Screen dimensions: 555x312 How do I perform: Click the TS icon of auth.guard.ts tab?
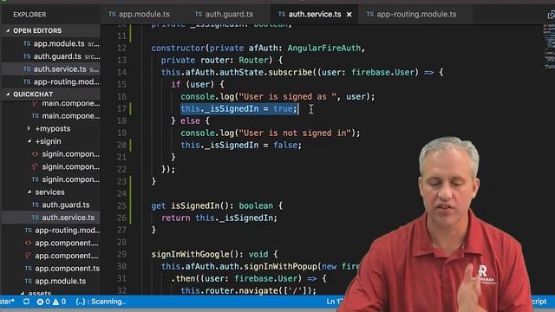[199, 14]
